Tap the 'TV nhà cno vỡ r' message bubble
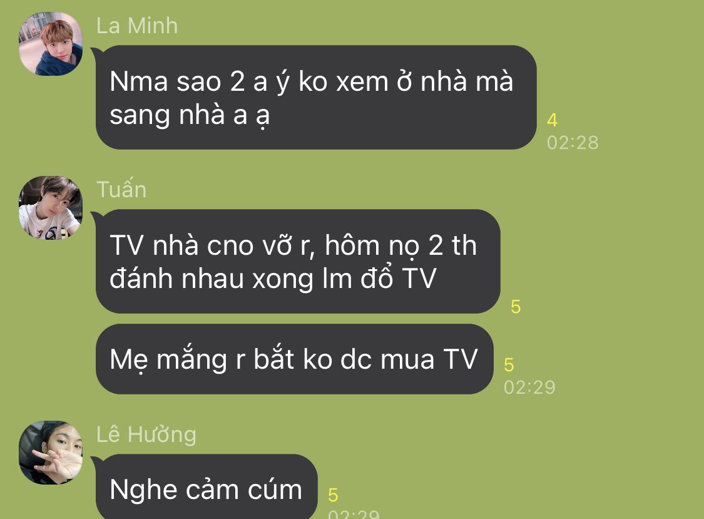Screen dimensions: 704x519 298,261
